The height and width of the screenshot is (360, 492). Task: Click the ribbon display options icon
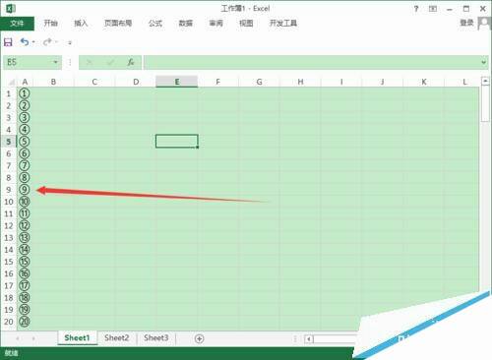(x=433, y=9)
